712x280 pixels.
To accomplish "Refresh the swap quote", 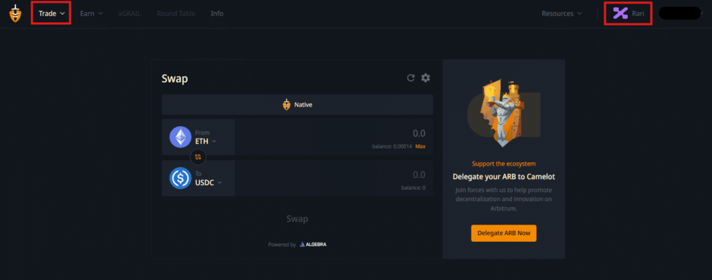I will (410, 78).
